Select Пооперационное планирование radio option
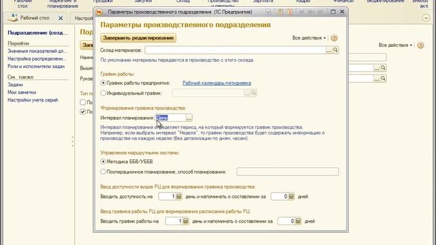 pyautogui.click(x=103, y=172)
